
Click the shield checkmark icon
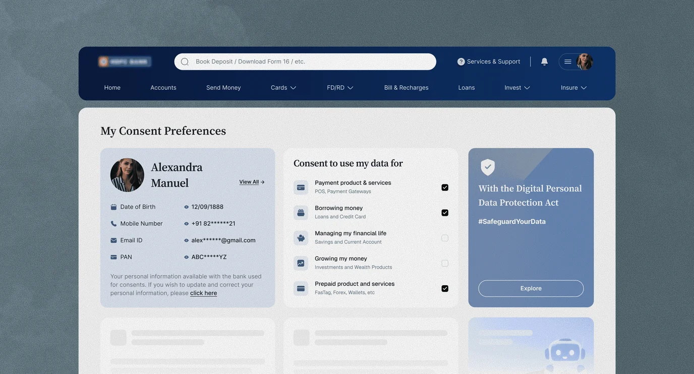tap(488, 167)
